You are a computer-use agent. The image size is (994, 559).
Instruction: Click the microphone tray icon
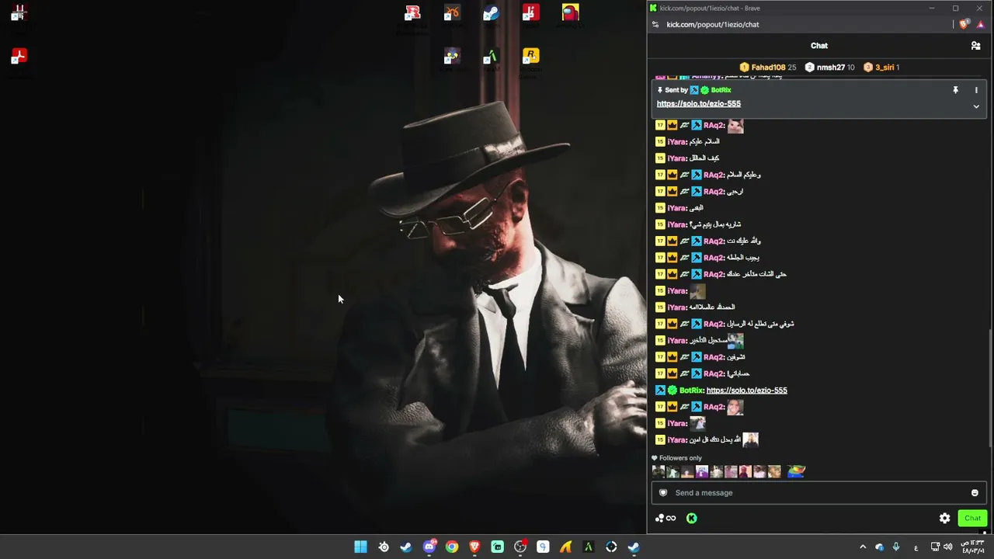click(896, 547)
